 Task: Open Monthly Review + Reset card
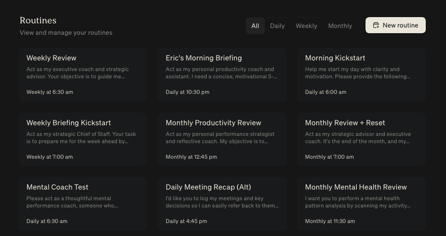point(361,139)
